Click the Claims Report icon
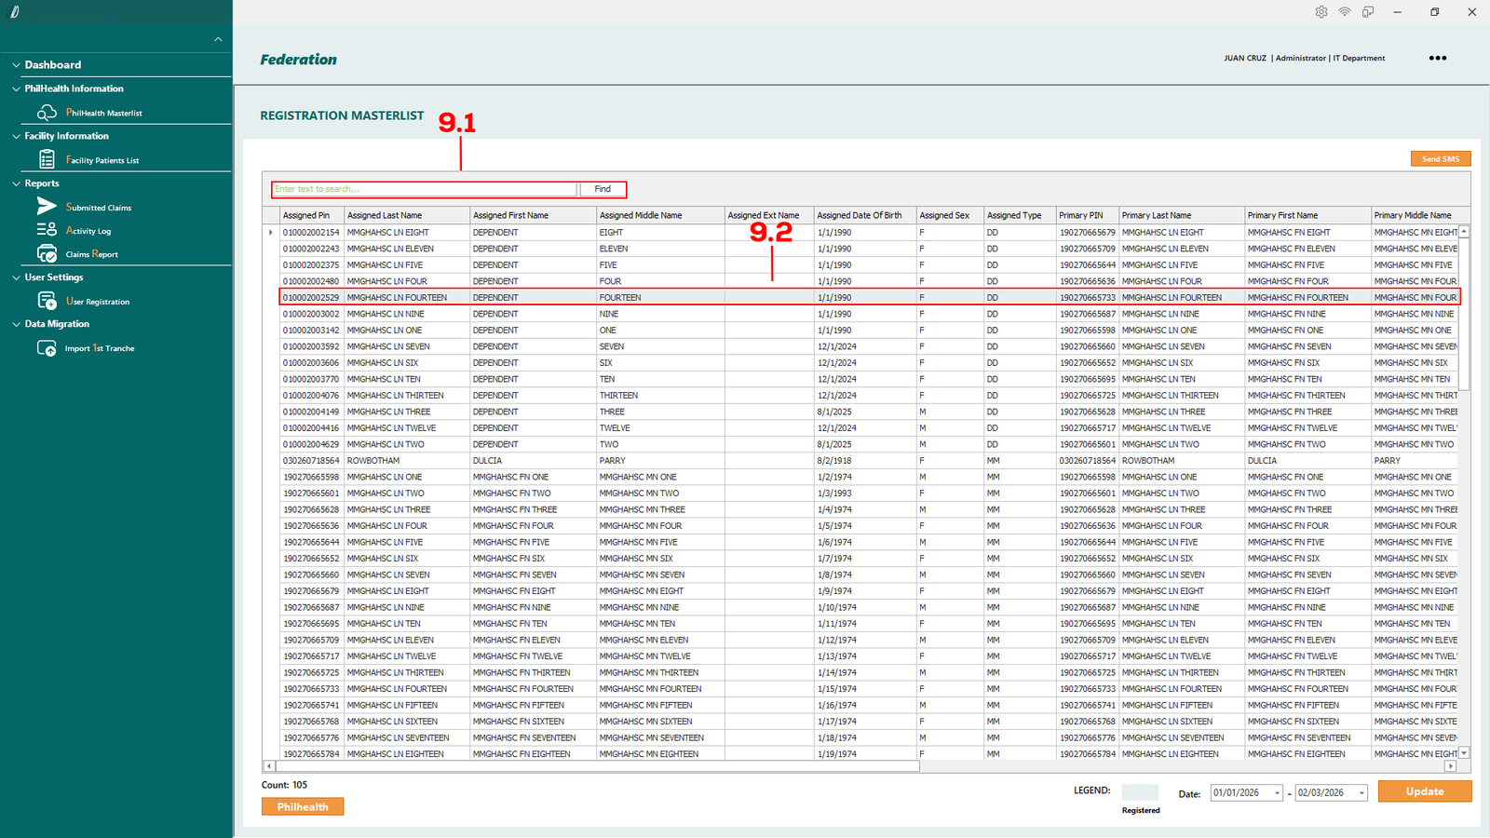1490x838 pixels. pos(47,254)
